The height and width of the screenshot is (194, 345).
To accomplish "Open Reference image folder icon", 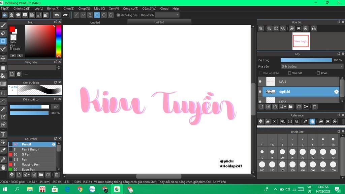I will point(268,122).
